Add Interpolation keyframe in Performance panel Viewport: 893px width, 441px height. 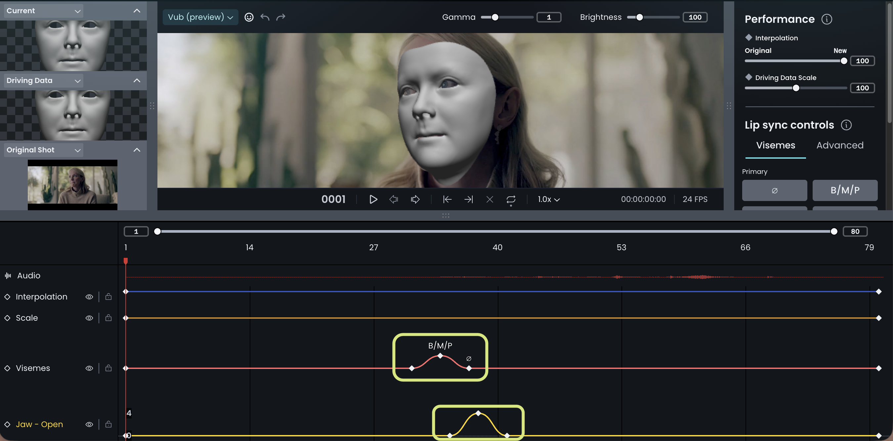748,37
